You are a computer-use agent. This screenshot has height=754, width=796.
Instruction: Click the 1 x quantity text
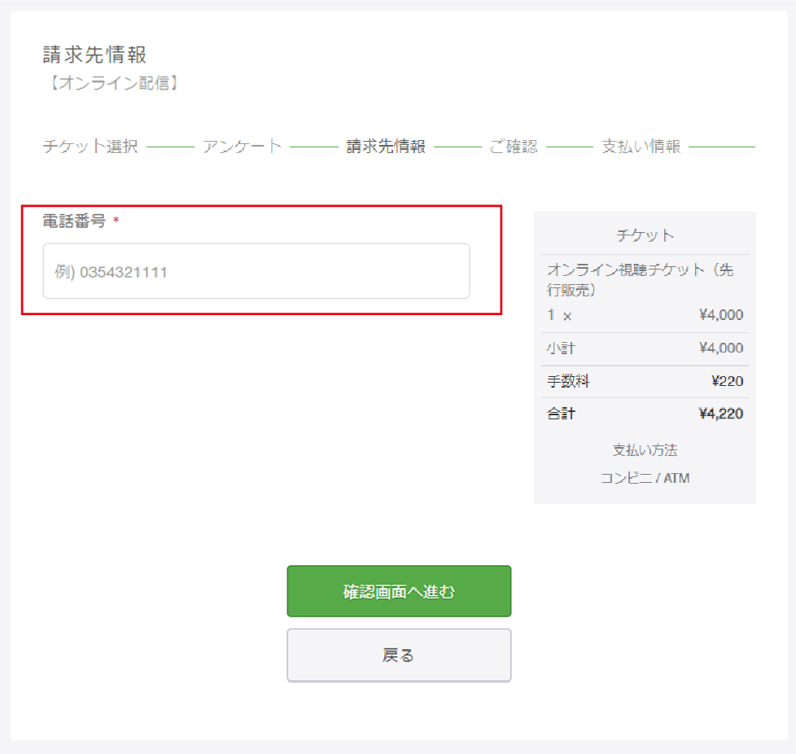pos(559,315)
